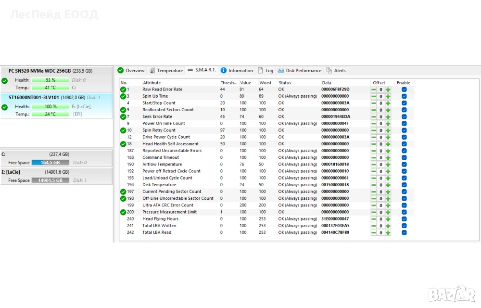Open the Disk Performance tab

point(304,71)
